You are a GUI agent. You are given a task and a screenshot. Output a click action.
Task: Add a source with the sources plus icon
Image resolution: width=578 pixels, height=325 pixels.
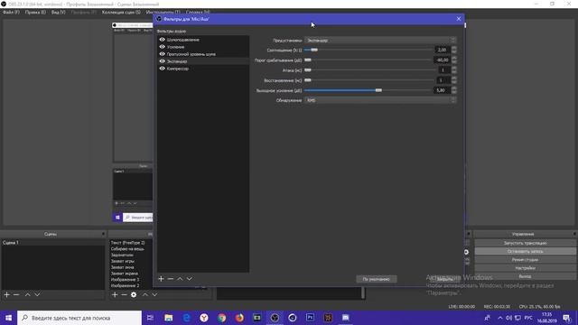[x=115, y=295]
